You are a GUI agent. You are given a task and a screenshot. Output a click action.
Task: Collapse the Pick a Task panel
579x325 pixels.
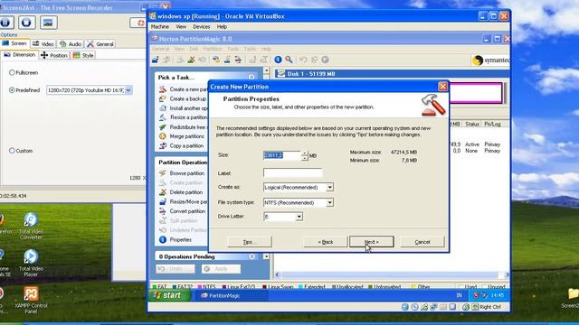pos(252,77)
